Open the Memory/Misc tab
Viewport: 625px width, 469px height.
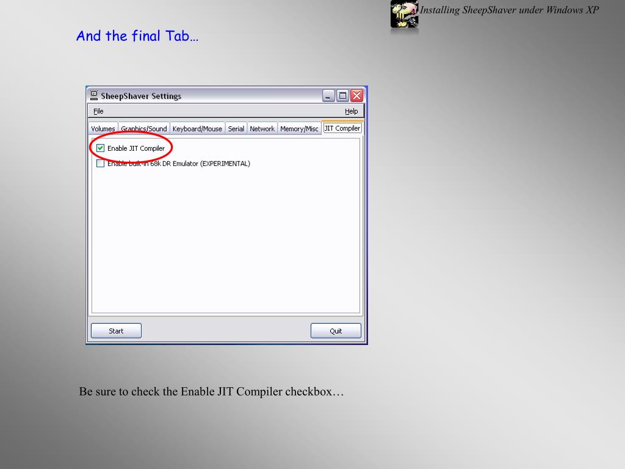coord(299,128)
